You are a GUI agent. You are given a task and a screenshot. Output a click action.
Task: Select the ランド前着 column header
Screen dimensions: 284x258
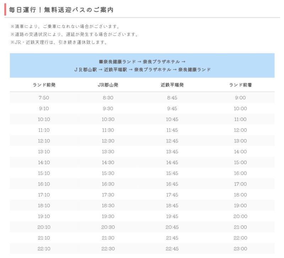pyautogui.click(x=240, y=85)
